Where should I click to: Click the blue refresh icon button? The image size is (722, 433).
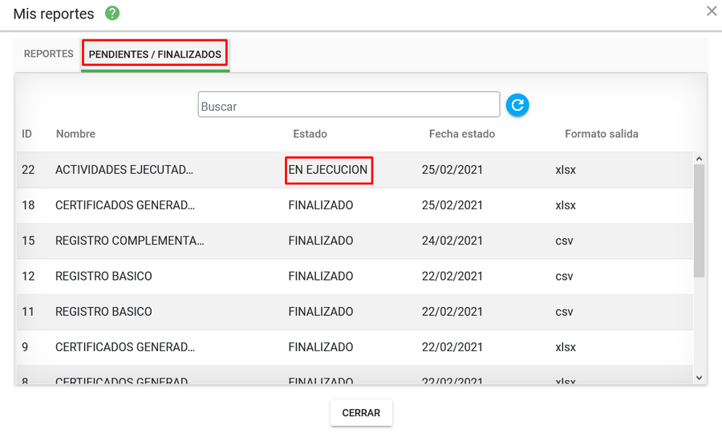pyautogui.click(x=517, y=105)
